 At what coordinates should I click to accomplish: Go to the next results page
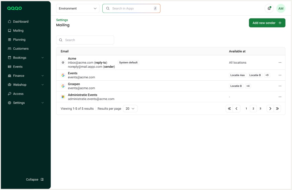click(x=270, y=108)
